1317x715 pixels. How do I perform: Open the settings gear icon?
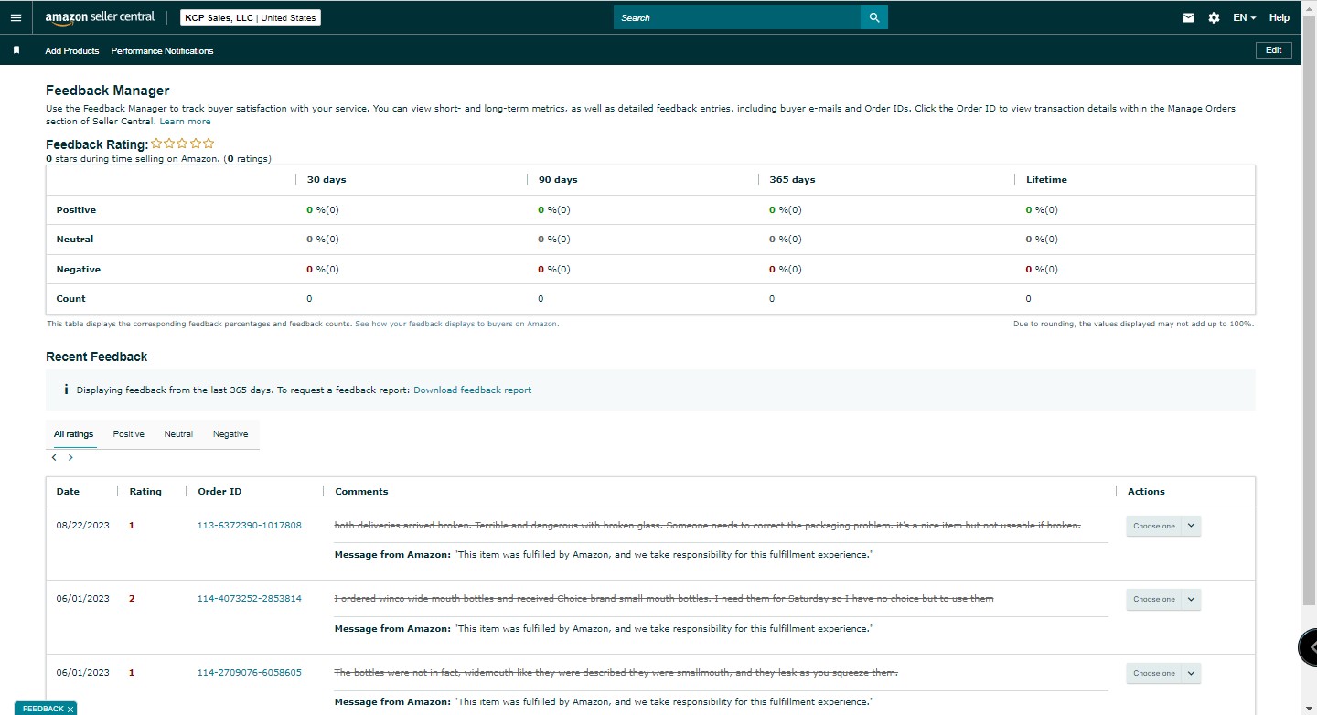(x=1214, y=17)
